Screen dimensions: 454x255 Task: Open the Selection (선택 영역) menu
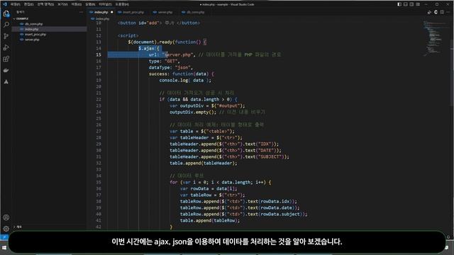[45, 4]
